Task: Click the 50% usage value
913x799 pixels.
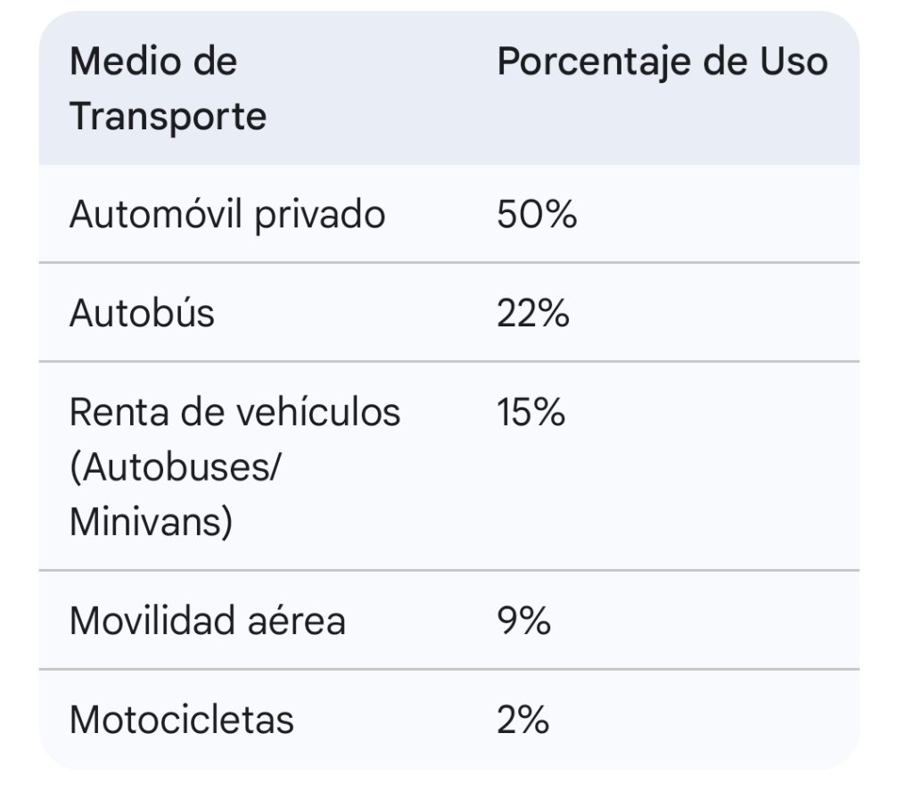Action: click(x=537, y=215)
